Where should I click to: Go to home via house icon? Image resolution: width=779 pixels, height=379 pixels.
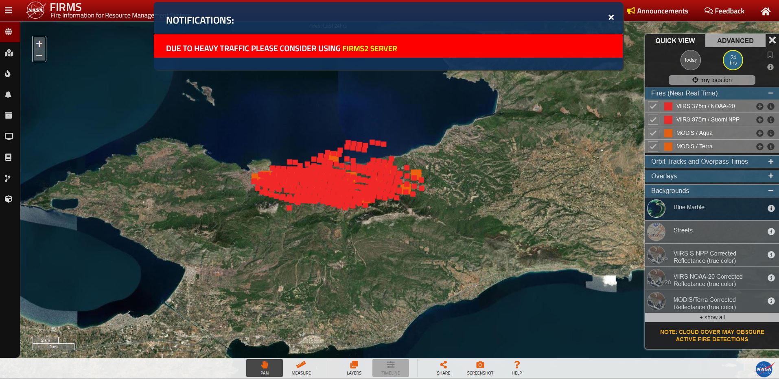coord(766,11)
